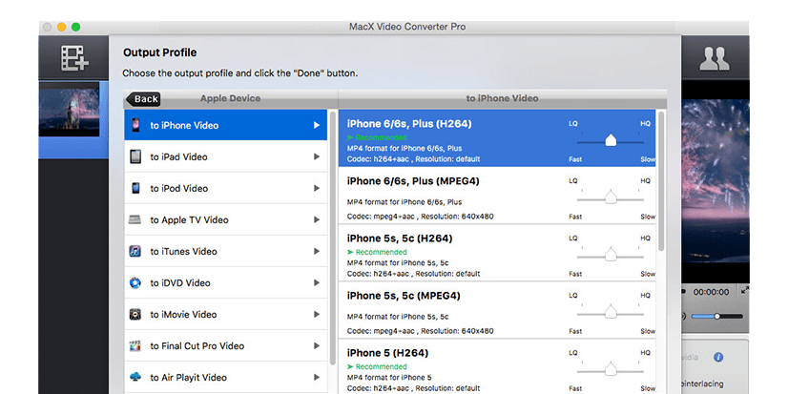Image resolution: width=788 pixels, height=394 pixels.
Task: Expand the to iPad Video arrow
Action: tap(317, 156)
